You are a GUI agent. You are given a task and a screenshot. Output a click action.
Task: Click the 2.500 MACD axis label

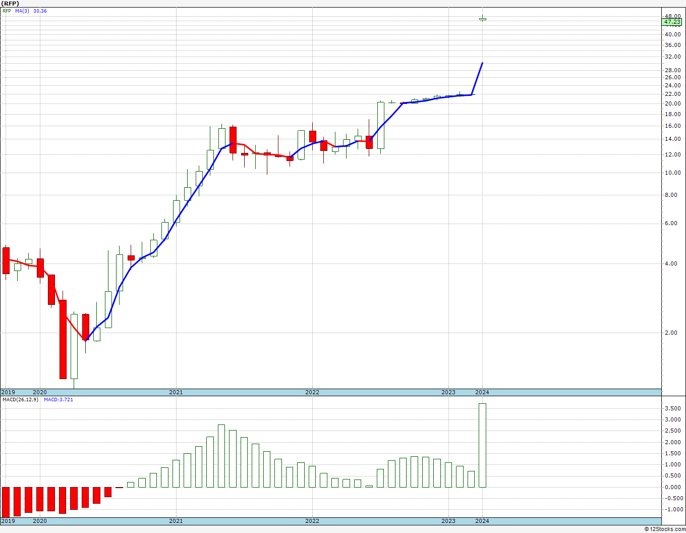pyautogui.click(x=672, y=431)
